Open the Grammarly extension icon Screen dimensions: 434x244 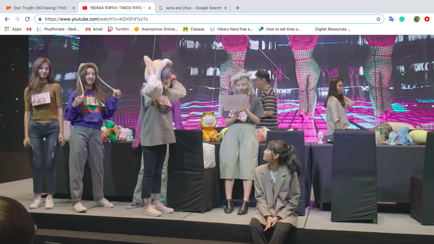[x=402, y=19]
